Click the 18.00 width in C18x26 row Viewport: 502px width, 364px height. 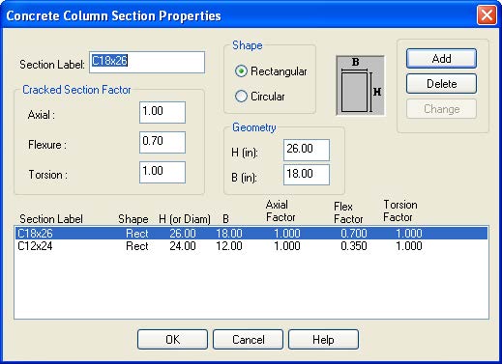(229, 233)
